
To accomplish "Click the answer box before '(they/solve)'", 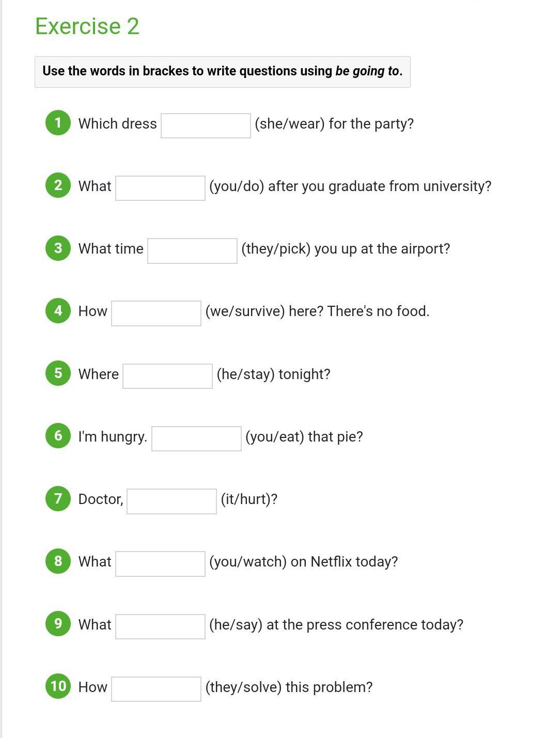I will [x=156, y=689].
